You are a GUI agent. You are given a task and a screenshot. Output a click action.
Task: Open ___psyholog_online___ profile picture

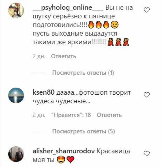(x=16, y=10)
